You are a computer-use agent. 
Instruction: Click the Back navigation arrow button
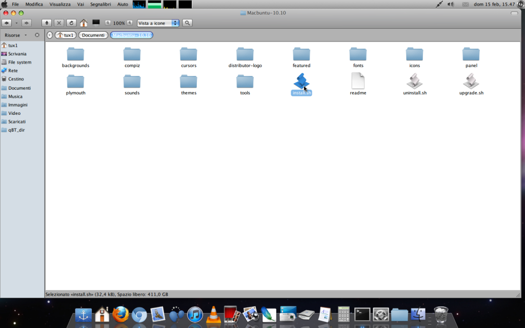[7, 23]
